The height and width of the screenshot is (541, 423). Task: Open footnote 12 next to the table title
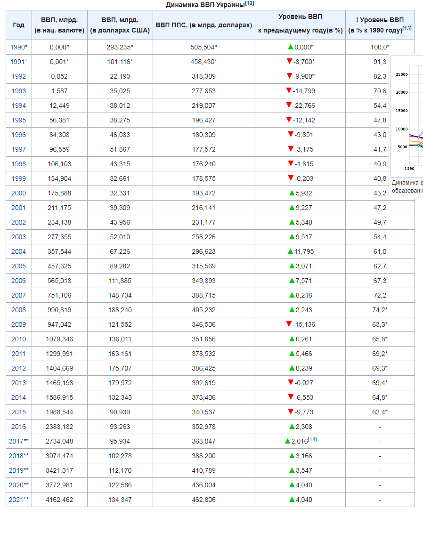tap(250, 3)
